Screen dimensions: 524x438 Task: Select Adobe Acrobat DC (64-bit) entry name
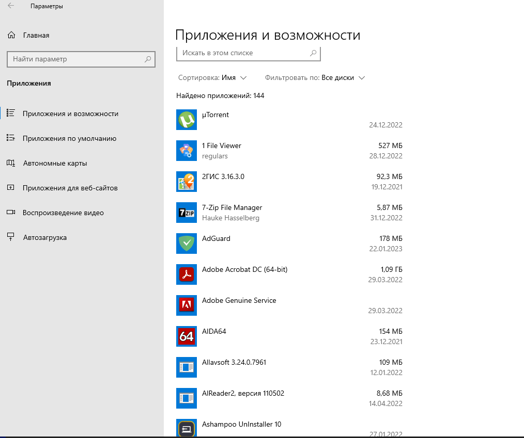tap(244, 269)
